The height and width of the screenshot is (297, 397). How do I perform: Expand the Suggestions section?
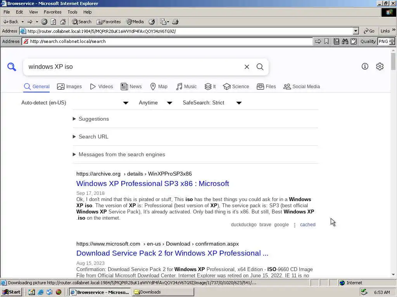tap(91, 119)
